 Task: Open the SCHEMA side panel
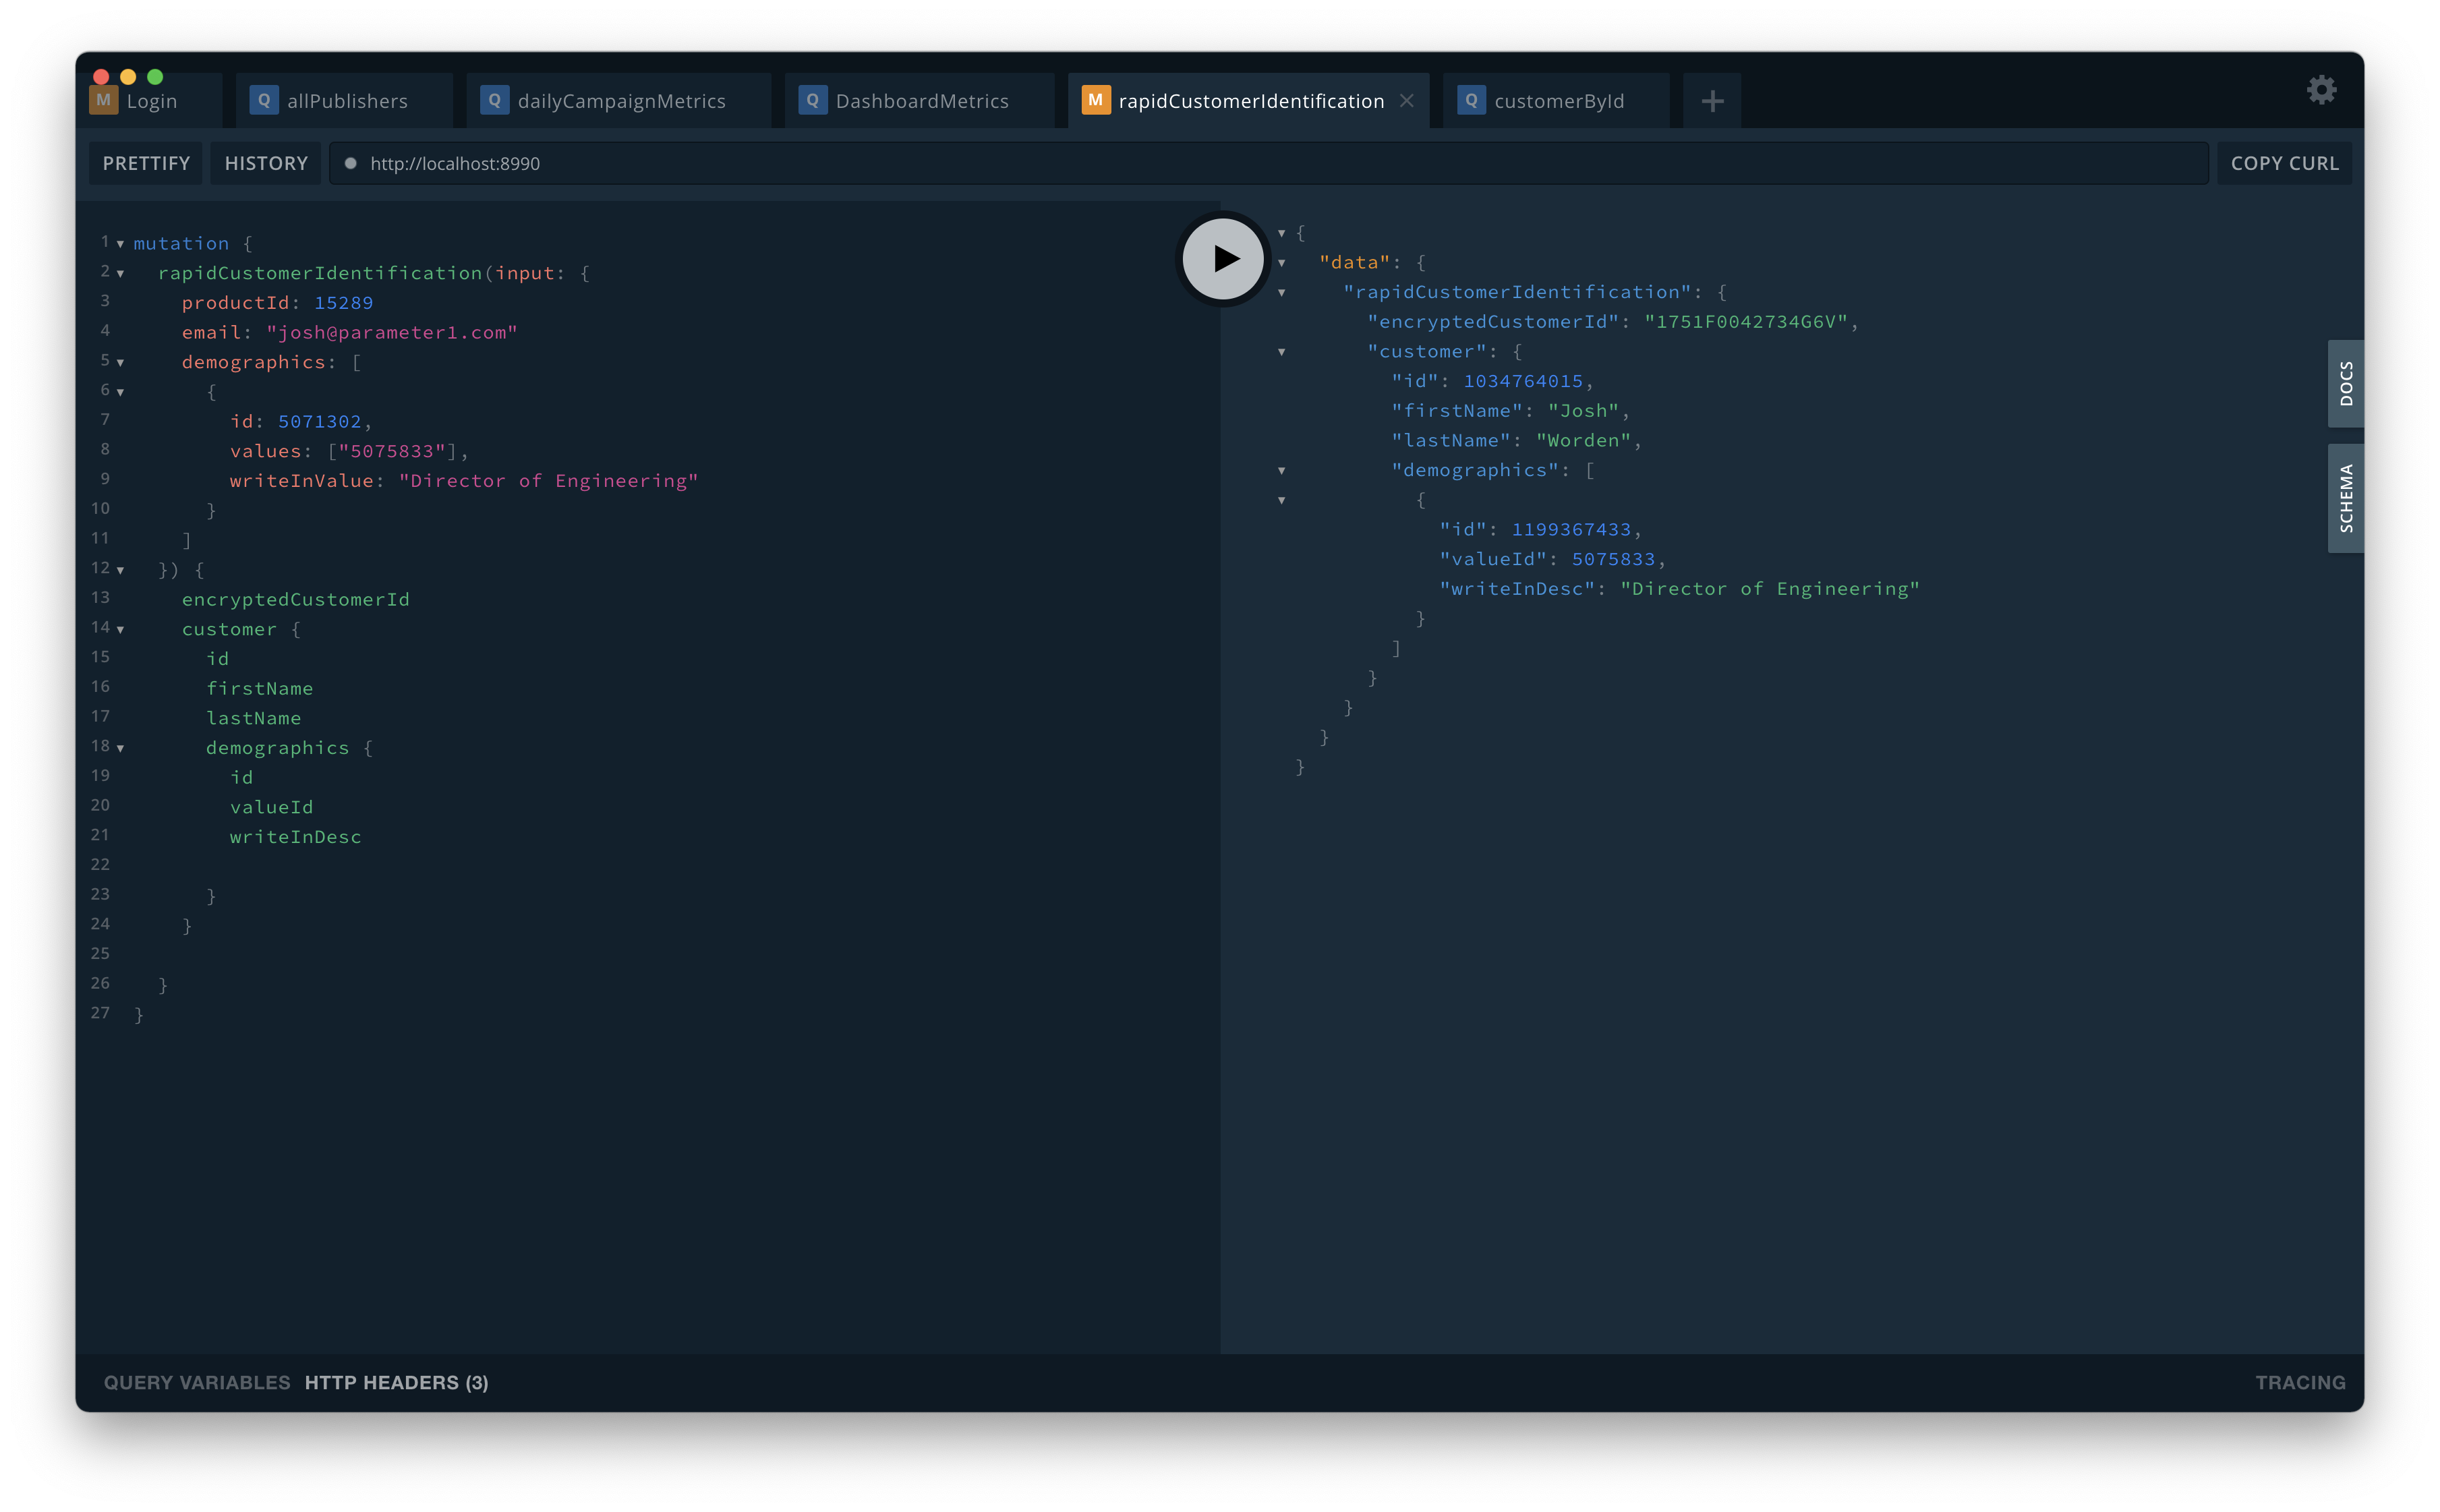coord(2345,498)
